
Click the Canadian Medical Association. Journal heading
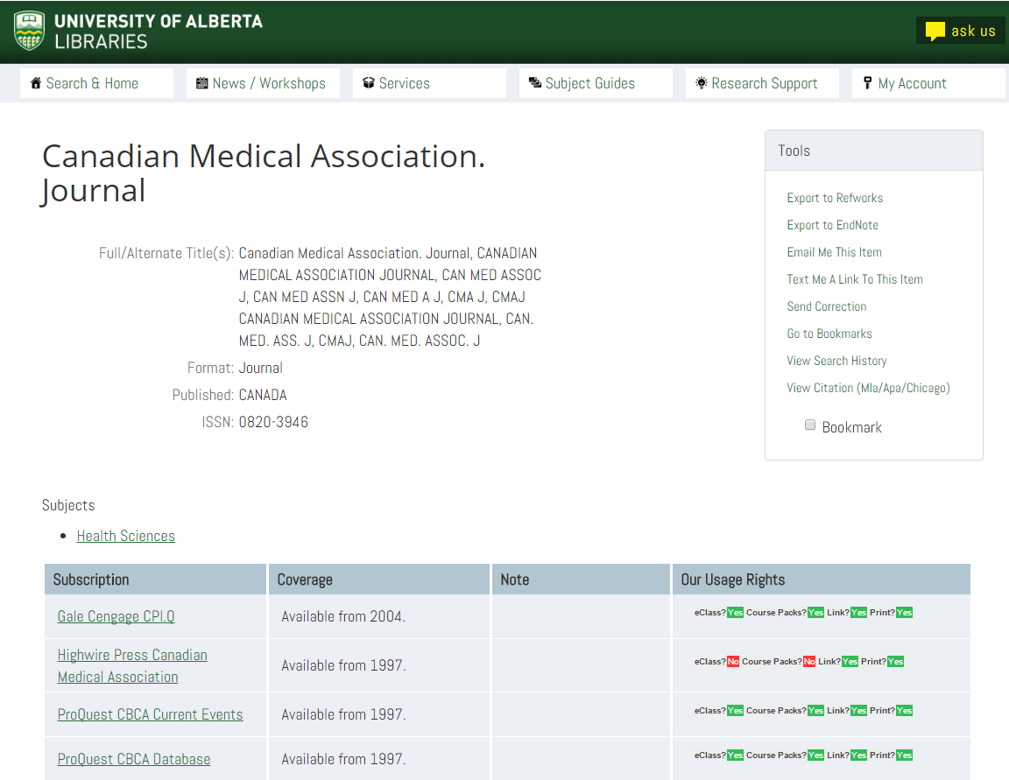coord(263,173)
